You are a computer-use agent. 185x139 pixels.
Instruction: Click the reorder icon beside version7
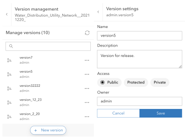coord(9,60)
